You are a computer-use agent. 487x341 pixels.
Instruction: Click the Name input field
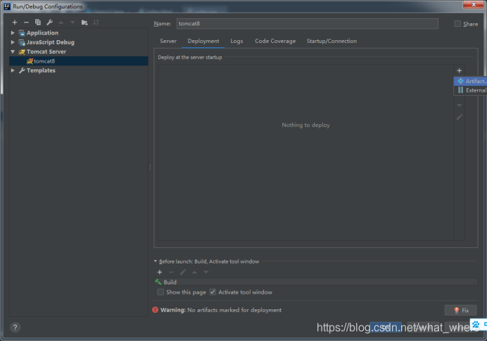[x=307, y=24]
